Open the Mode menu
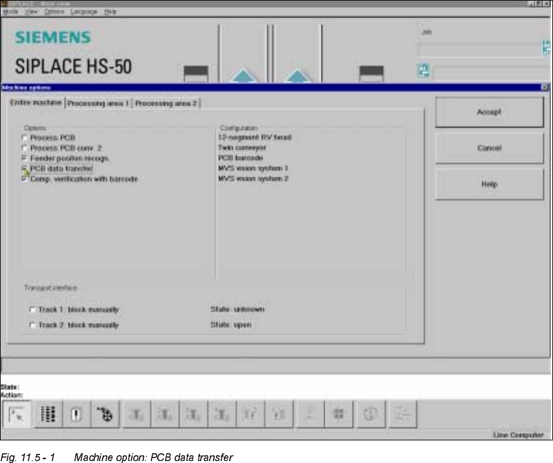553x463 pixels. 10,12
